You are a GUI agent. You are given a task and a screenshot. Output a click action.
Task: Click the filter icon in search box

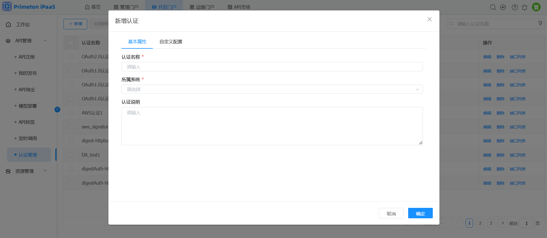click(x=540, y=23)
